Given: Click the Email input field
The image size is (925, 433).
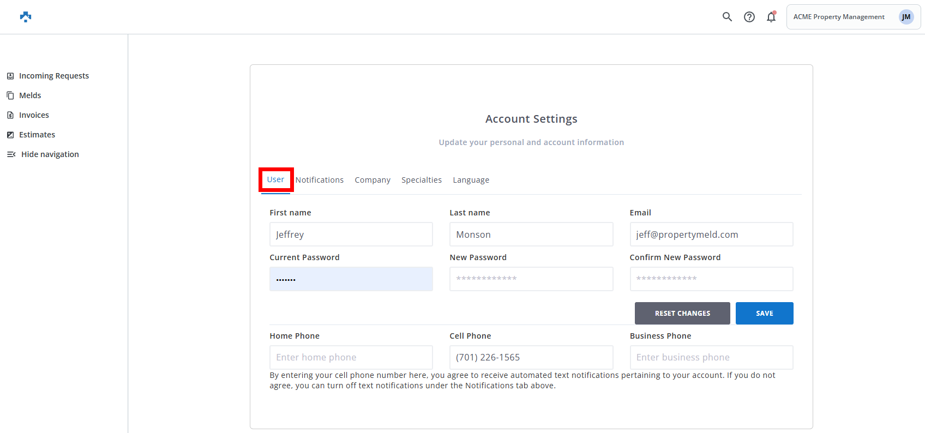Looking at the screenshot, I should (711, 234).
